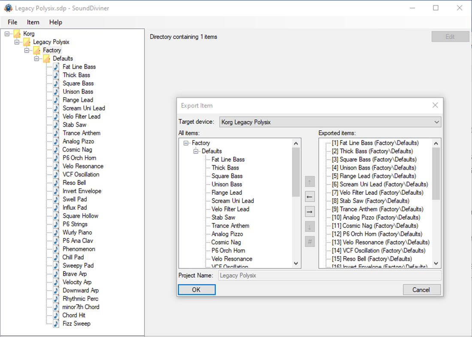Click the right arrow to export selected item
472x337 pixels.
click(309, 212)
